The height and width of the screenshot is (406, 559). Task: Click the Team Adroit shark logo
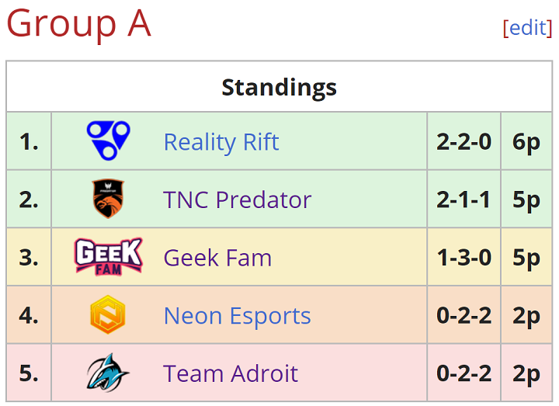[108, 373]
